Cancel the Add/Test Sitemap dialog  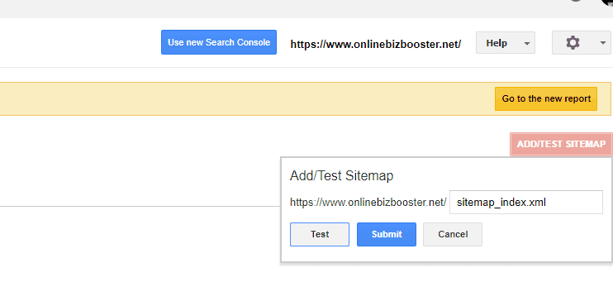(x=453, y=234)
